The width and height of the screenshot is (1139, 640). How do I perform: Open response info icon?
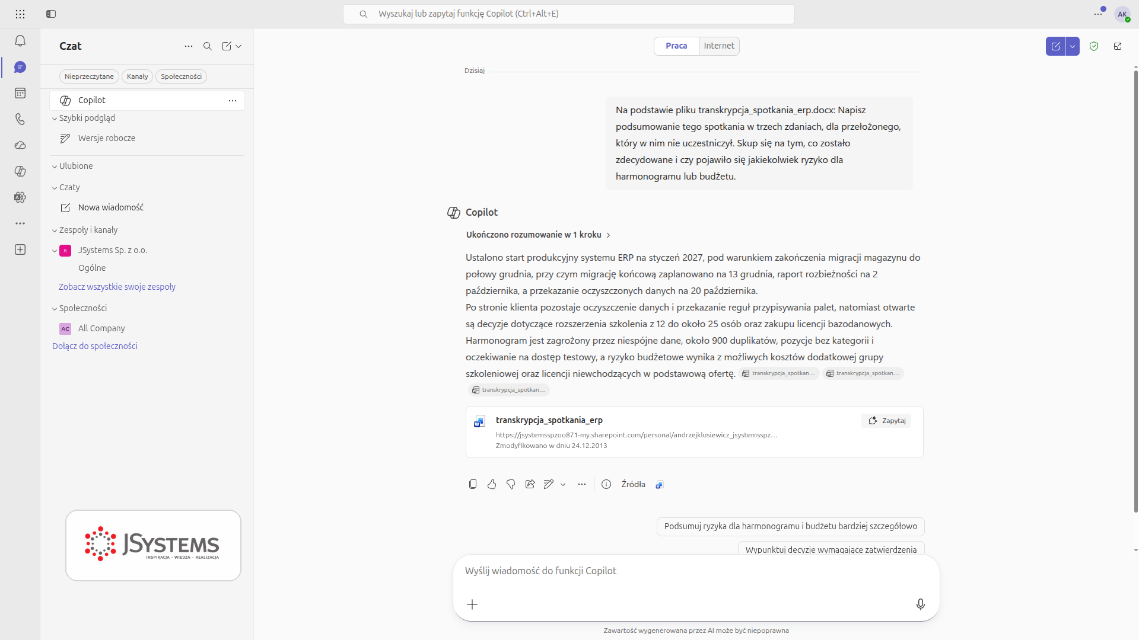coord(606,484)
